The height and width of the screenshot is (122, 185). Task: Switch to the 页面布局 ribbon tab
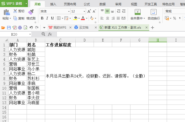tap(70, 4)
